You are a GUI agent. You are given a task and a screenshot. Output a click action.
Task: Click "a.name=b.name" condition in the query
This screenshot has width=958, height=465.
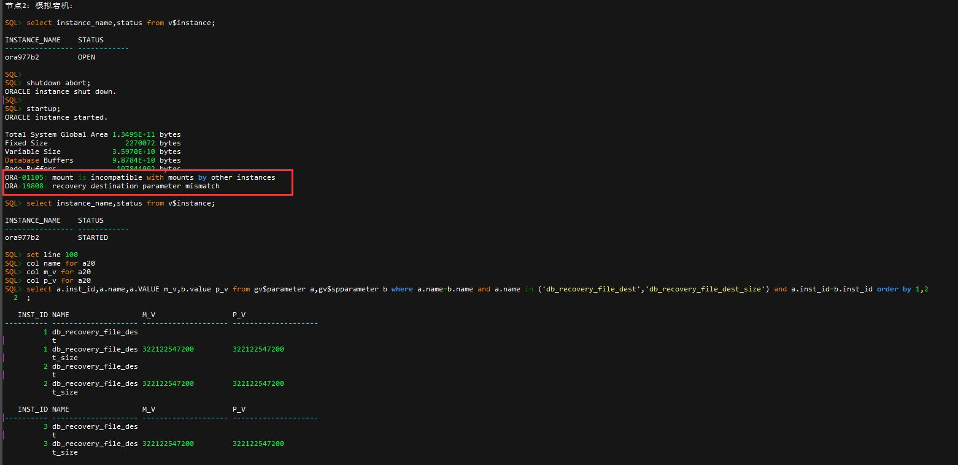(445, 289)
